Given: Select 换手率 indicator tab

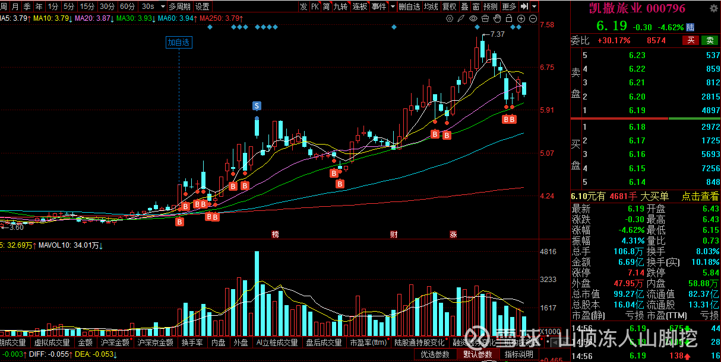Looking at the screenshot, I should pyautogui.click(x=192, y=342).
